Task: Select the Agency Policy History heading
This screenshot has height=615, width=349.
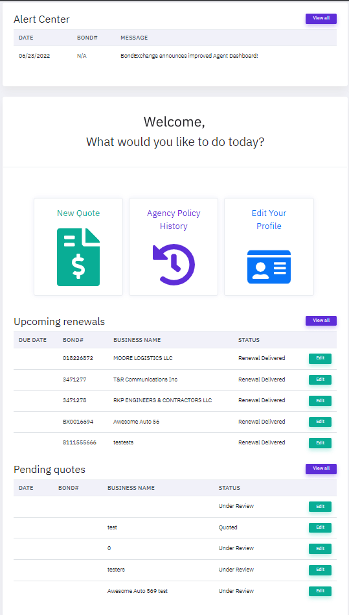Action: [174, 220]
